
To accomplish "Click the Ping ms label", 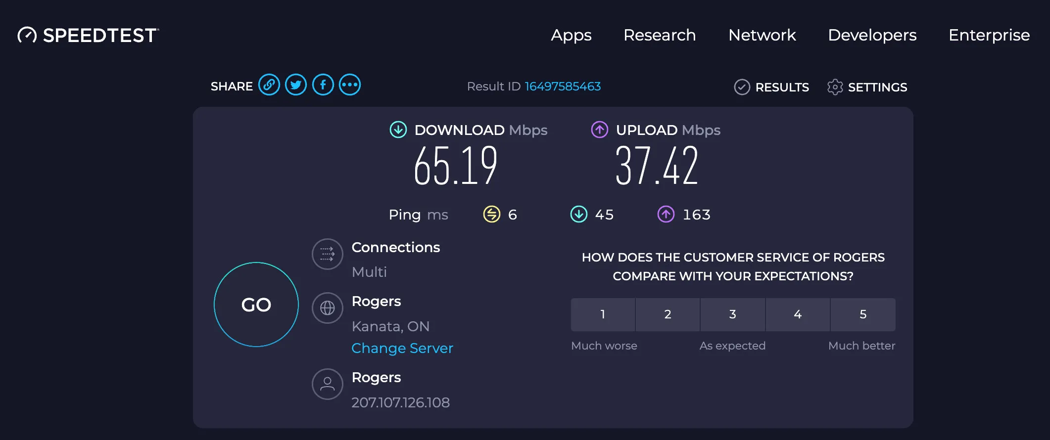I will click(x=418, y=215).
